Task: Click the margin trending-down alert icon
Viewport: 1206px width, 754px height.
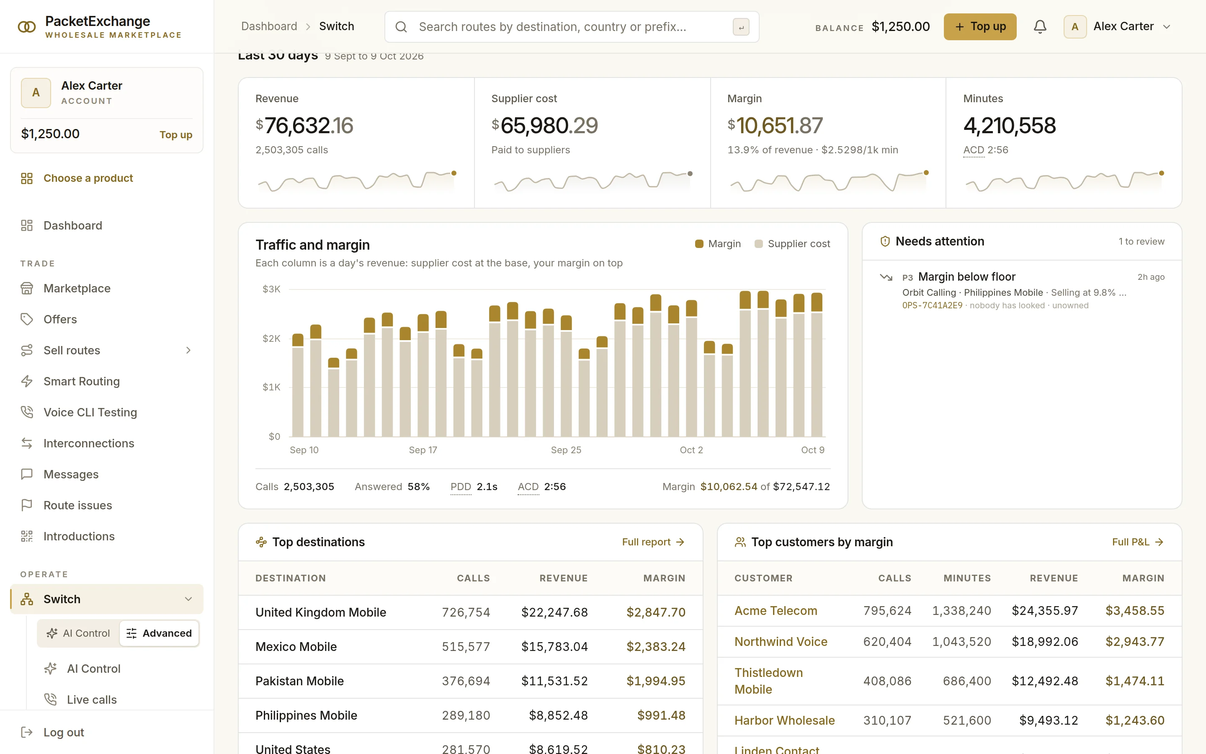Action: [x=886, y=277]
